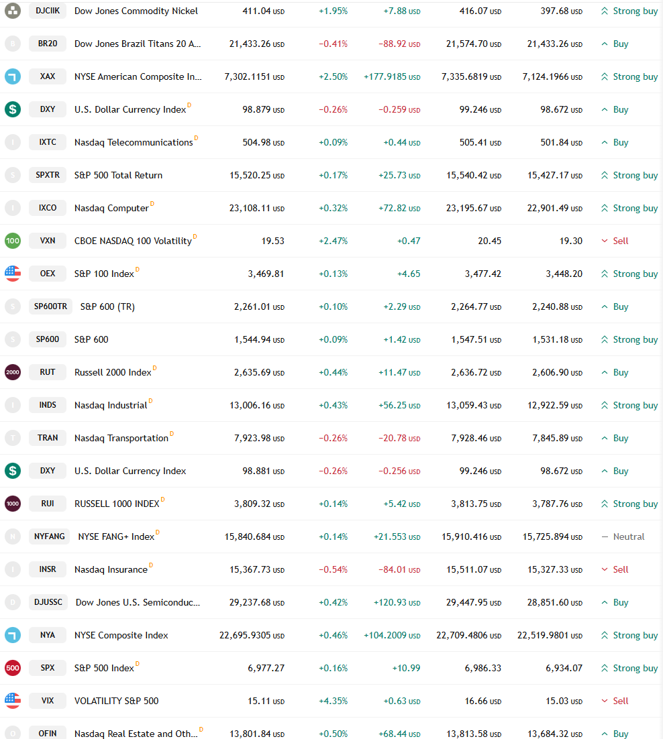Screen dimensions: 663x739
Task: Click the TRAN placeholder logo icon
Action: coord(13,438)
